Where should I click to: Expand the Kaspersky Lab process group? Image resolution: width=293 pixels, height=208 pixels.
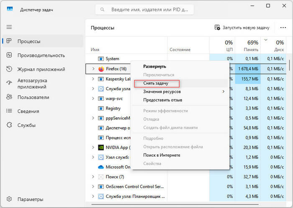pos(93,79)
